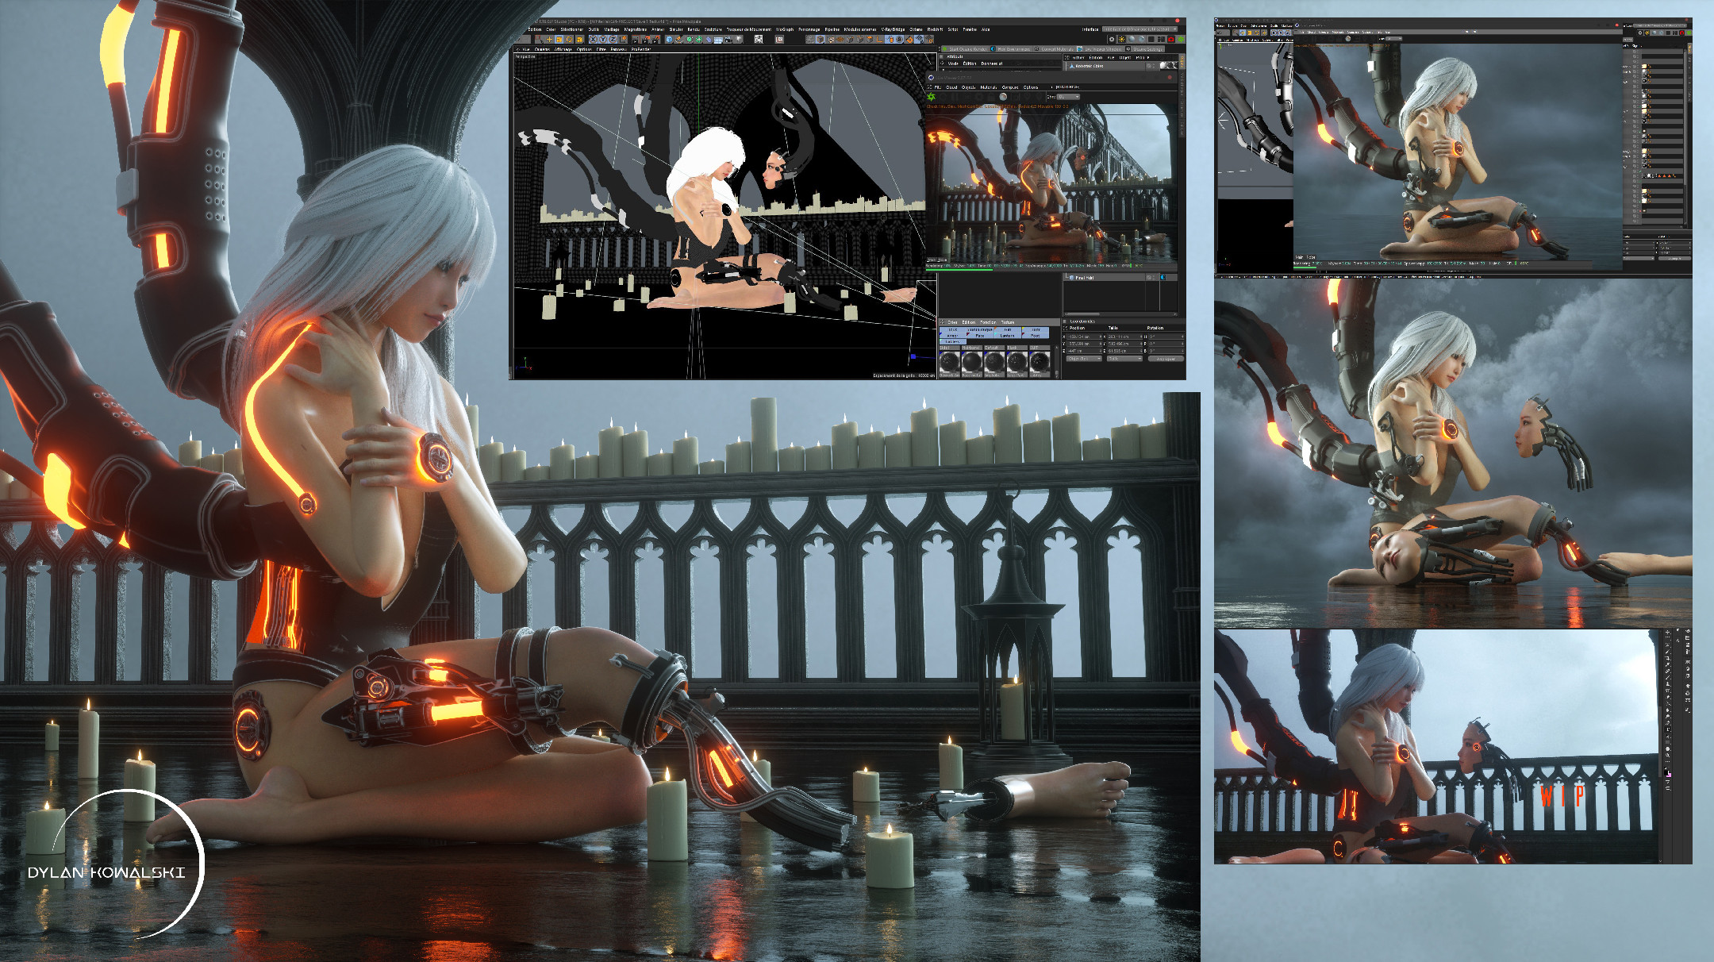The width and height of the screenshot is (1714, 962).
Task: Open the Sélectionner menu
Action: (x=571, y=29)
